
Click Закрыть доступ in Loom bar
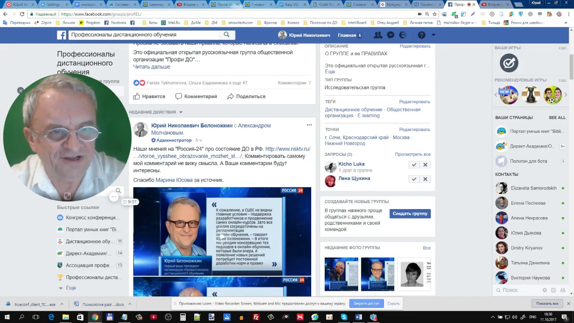click(366, 303)
